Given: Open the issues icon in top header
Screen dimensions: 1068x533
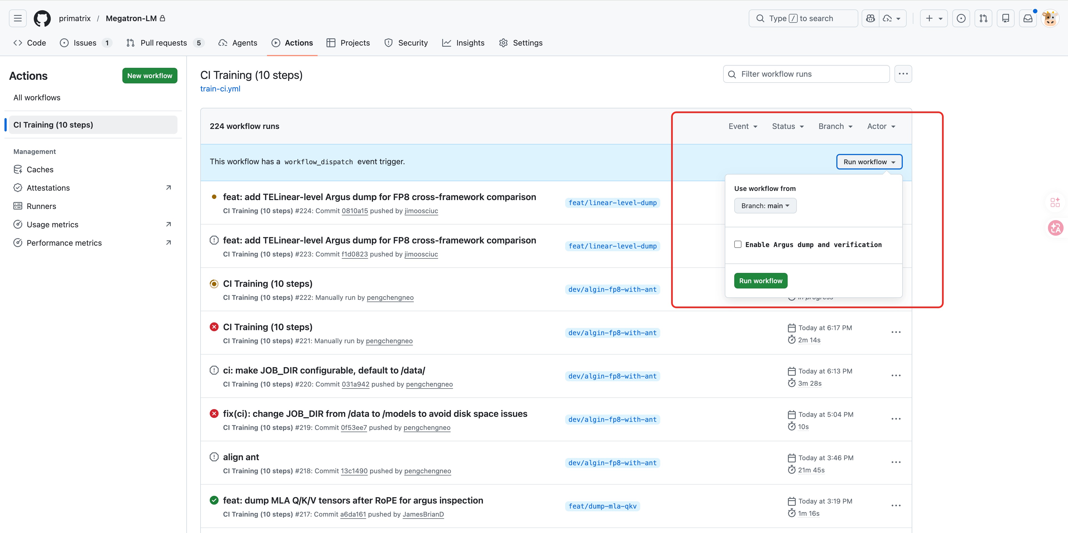Looking at the screenshot, I should [961, 18].
